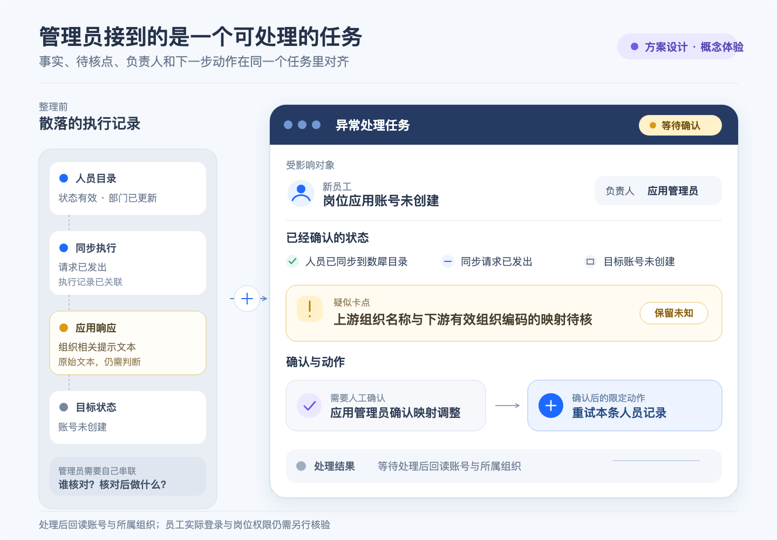Click the gray dot beside 处理结果
Screen dimensions: 777x540
click(301, 466)
